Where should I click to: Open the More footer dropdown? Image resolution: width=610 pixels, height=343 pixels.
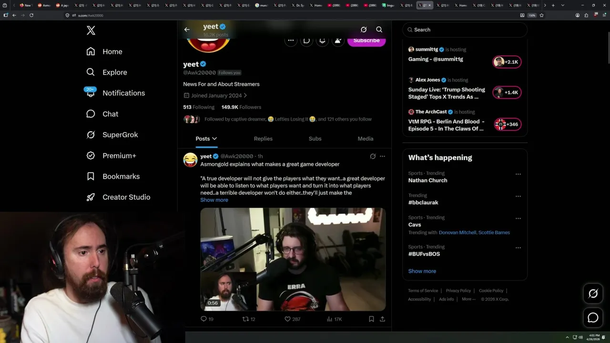468,299
